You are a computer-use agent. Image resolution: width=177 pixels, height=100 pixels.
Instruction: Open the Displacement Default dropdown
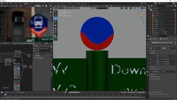(x=167, y=72)
